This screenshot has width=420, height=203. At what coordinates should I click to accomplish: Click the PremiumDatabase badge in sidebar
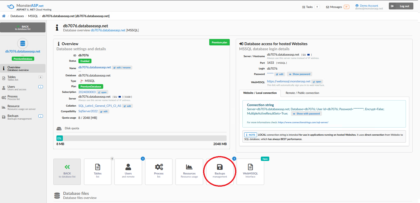click(x=23, y=59)
